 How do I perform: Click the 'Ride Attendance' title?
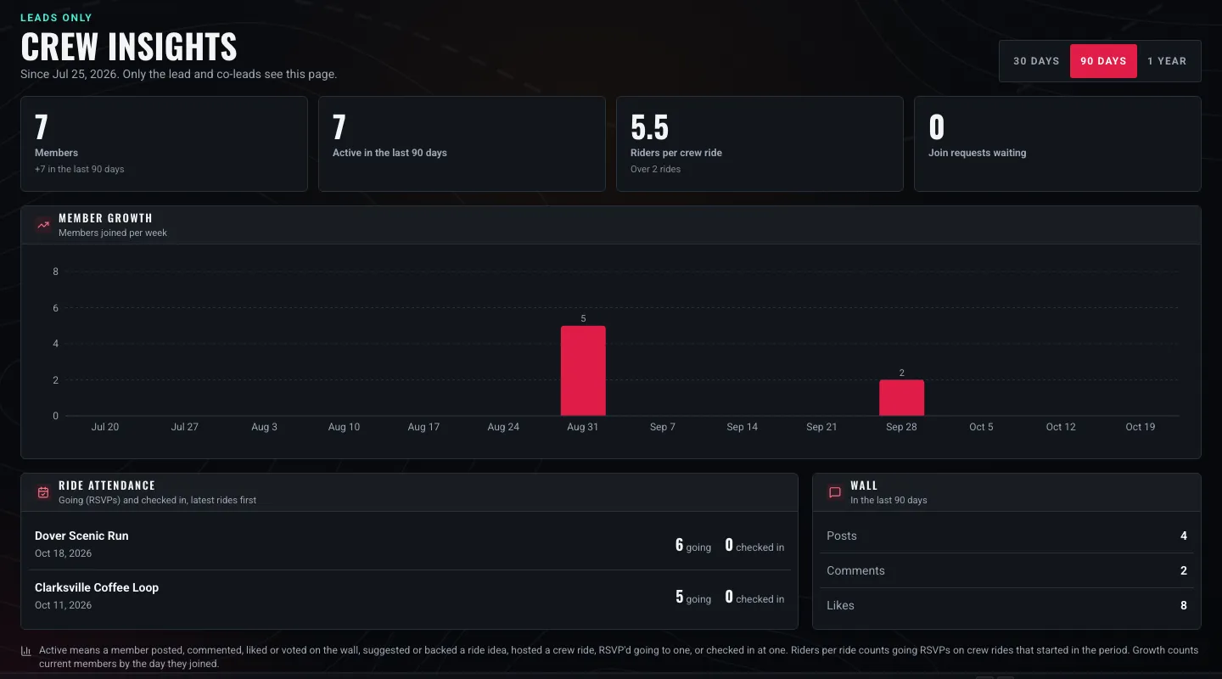pos(107,485)
